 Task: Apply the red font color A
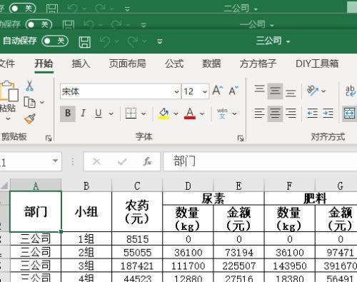[x=190, y=114]
